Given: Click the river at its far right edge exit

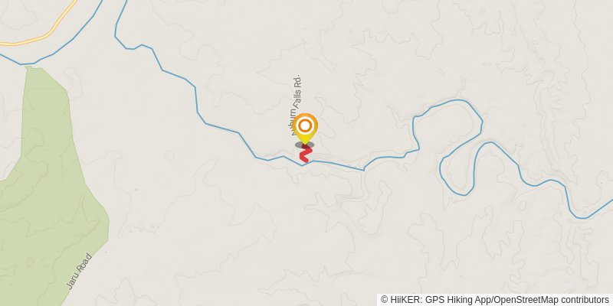Looking at the screenshot, I should click(x=608, y=203).
